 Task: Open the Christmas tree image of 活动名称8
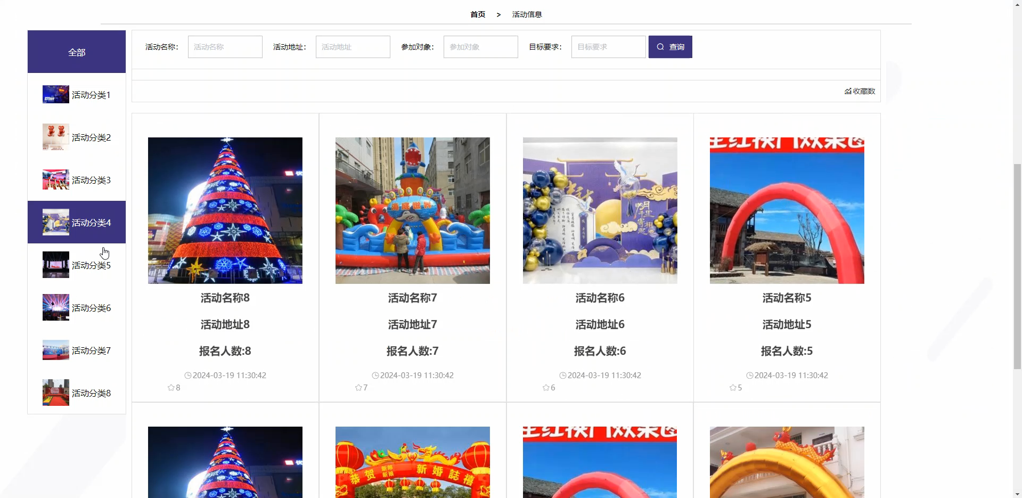click(225, 210)
